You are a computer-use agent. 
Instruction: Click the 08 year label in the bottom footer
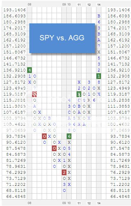click(x=30, y=203)
